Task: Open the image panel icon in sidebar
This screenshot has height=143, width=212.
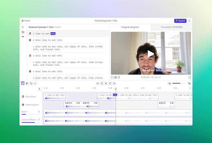Action: 23,32
